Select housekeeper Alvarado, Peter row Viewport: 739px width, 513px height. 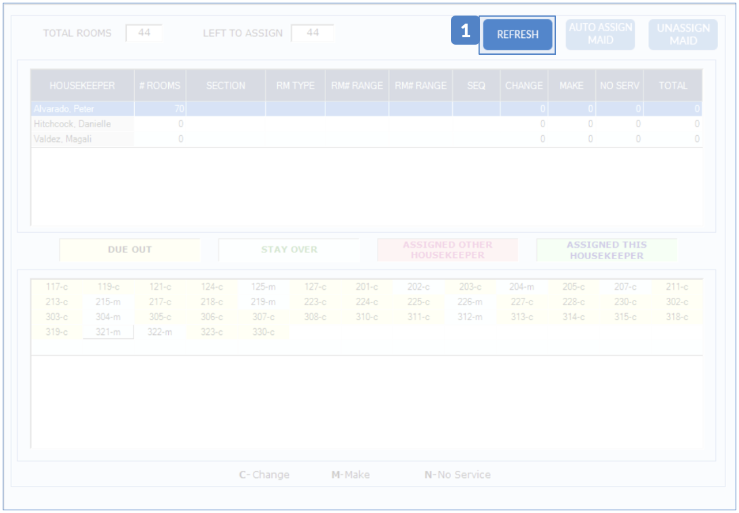[82, 108]
